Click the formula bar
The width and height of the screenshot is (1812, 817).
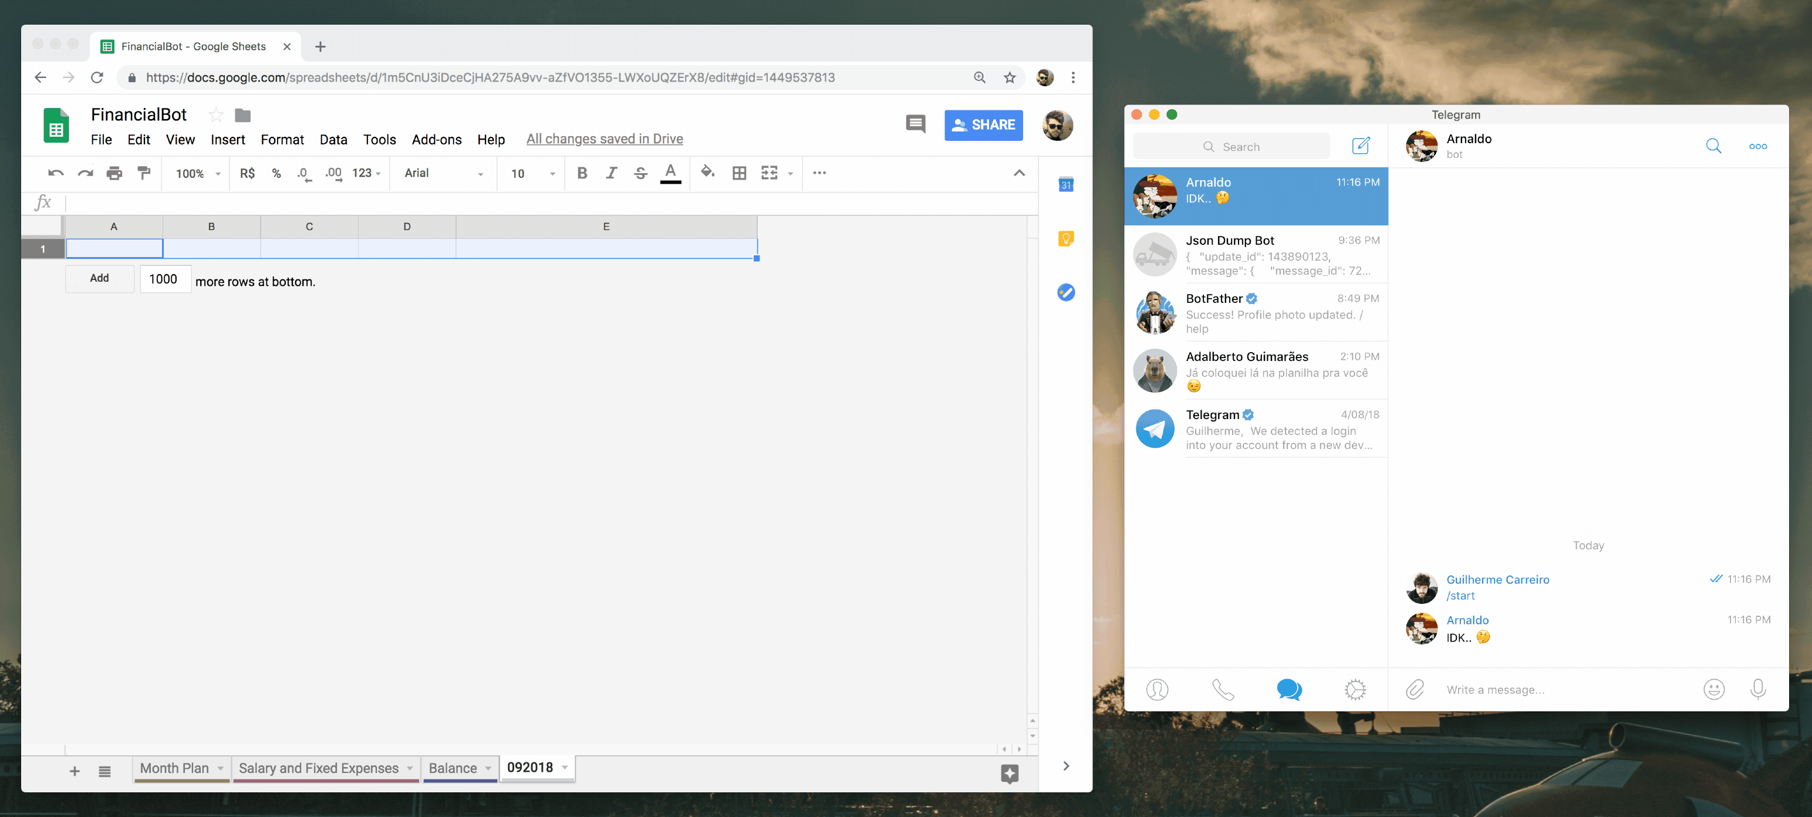point(551,202)
